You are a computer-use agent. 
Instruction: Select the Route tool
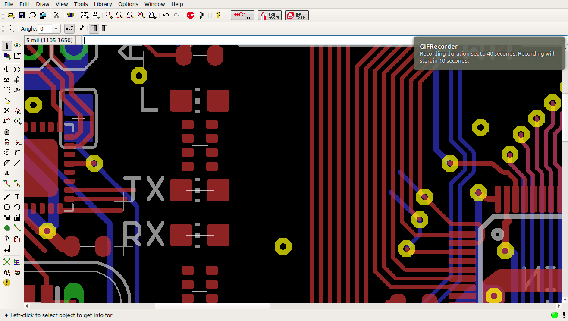pos(7,184)
